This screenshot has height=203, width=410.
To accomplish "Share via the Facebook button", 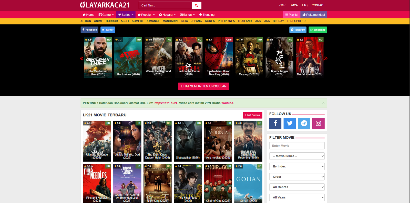I will coord(89,30).
